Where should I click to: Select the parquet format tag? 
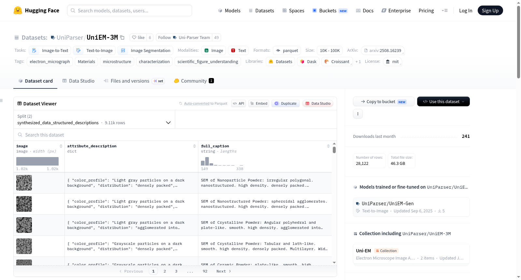[287, 50]
